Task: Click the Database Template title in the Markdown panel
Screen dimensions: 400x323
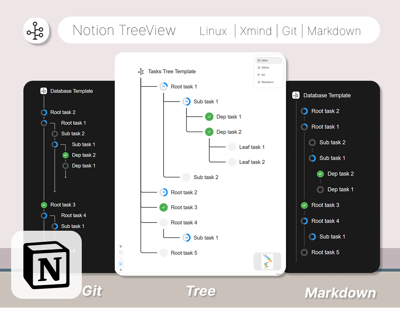Action: click(x=327, y=96)
